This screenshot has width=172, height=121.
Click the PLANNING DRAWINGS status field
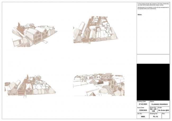(x=159, y=104)
